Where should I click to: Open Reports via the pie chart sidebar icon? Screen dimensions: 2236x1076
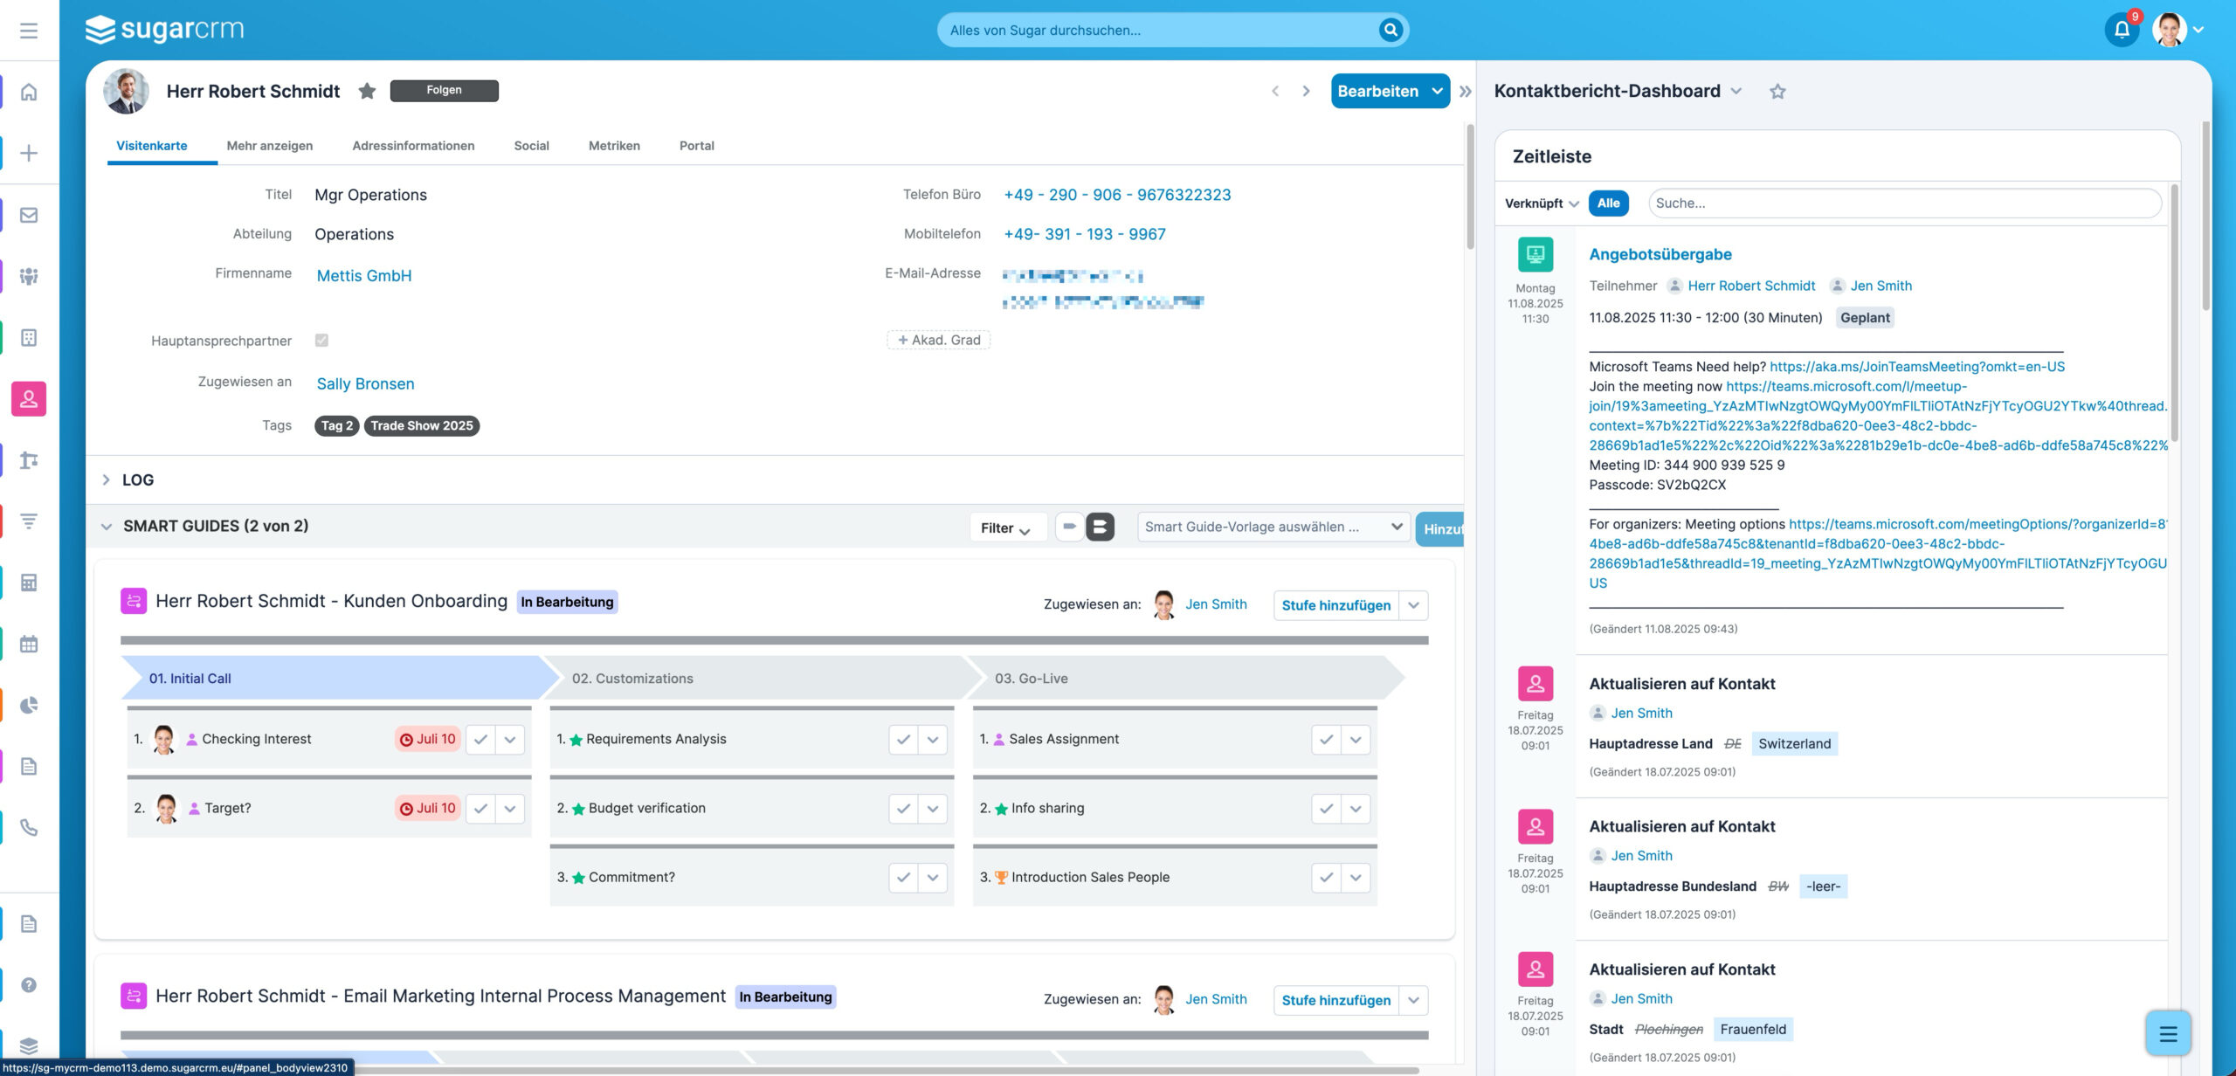pos(29,705)
